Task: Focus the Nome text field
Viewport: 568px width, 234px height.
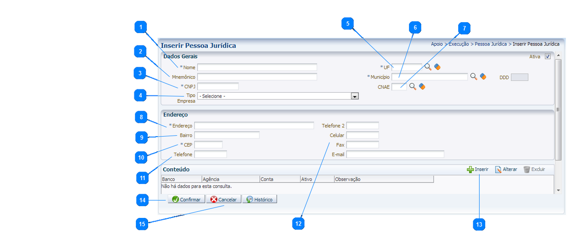Action: coord(257,67)
